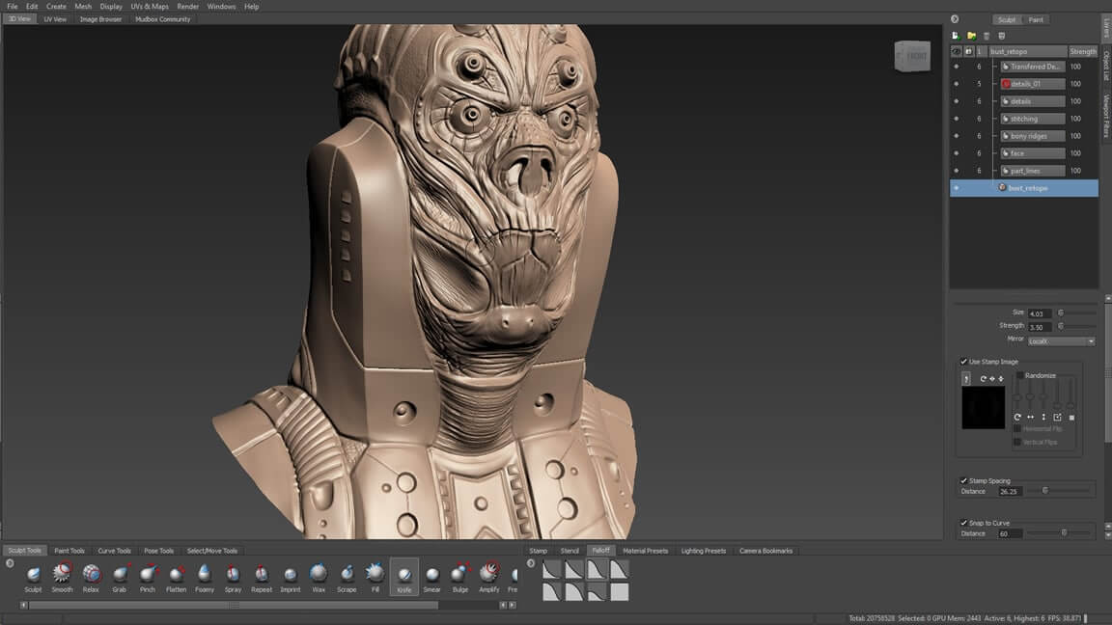Image resolution: width=1112 pixels, height=625 pixels.
Task: Select the Knife tool
Action: click(x=403, y=575)
